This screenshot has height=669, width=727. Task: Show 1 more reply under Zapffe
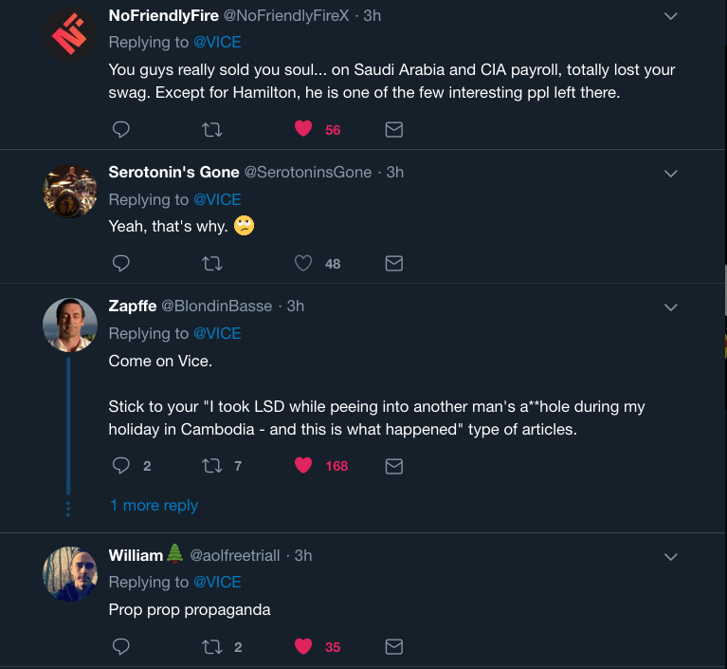point(154,505)
